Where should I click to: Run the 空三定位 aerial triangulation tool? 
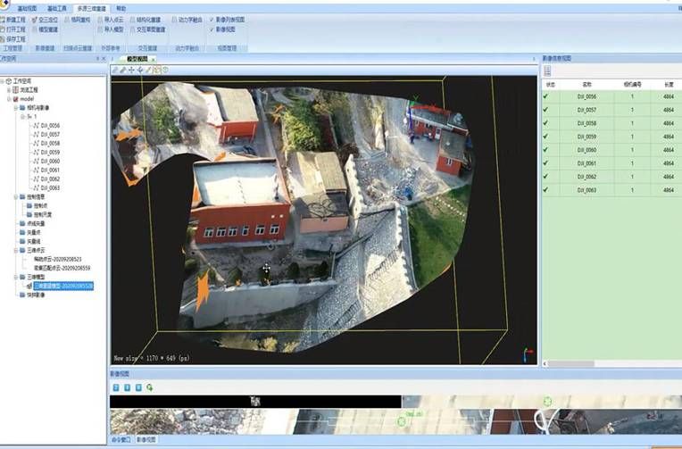pyautogui.click(x=45, y=20)
